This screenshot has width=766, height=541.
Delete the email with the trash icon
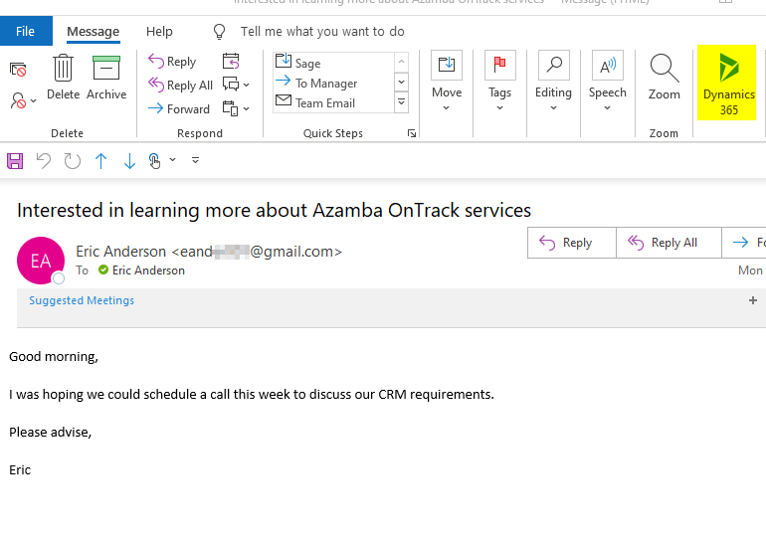pos(63,78)
